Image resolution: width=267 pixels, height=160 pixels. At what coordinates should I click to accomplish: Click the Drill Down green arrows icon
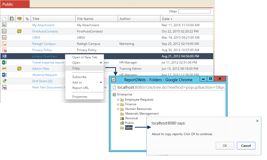coord(4,81)
